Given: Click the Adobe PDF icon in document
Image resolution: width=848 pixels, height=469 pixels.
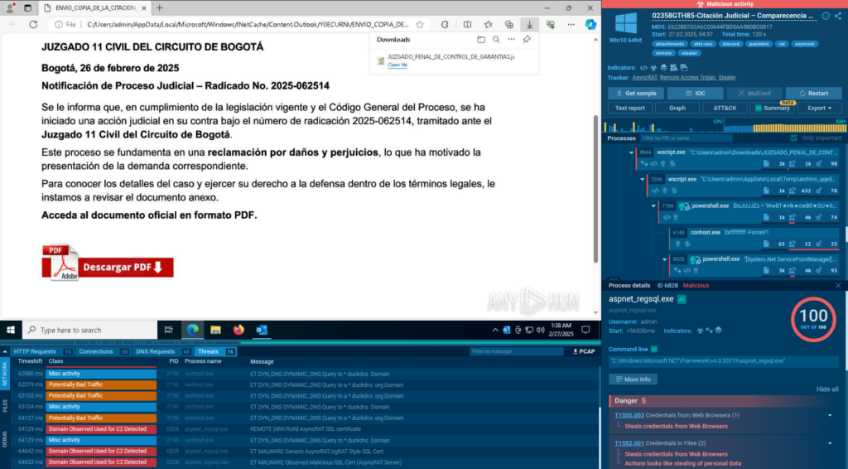Looking at the screenshot, I should point(60,262).
